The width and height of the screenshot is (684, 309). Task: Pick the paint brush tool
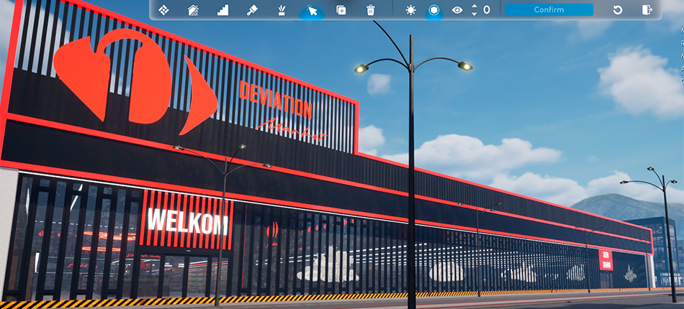click(x=252, y=10)
